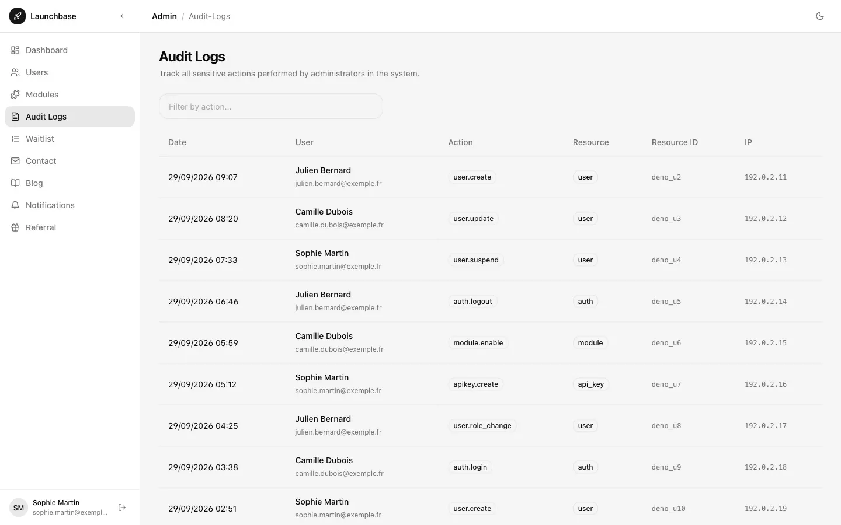This screenshot has height=525, width=841.
Task: Click the Dashboard grid icon in sidebar
Action: [x=15, y=50]
